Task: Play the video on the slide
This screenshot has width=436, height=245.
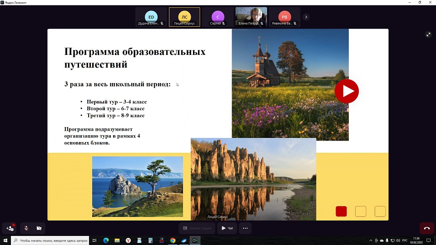Action: tap(347, 91)
